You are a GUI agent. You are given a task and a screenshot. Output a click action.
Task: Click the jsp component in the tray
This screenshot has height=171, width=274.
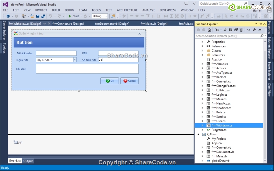pos(18,142)
